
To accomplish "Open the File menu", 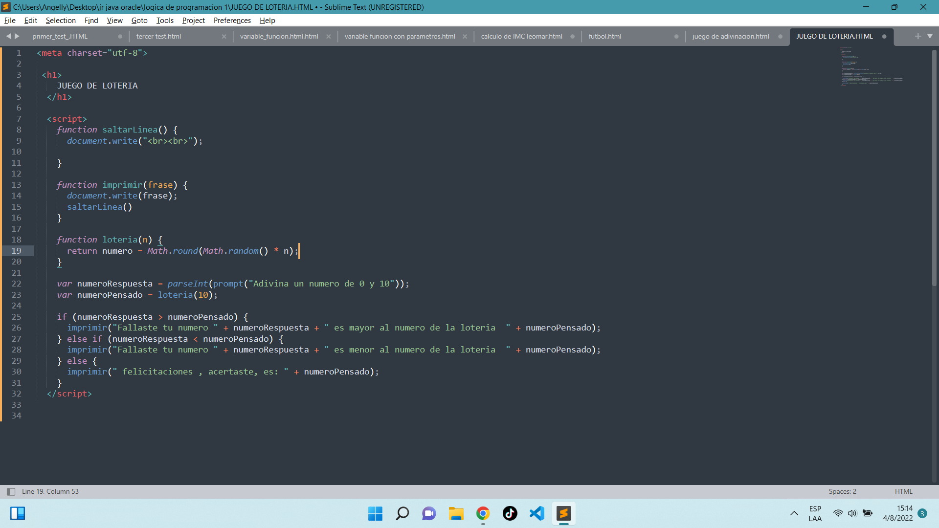I will pos(10,21).
